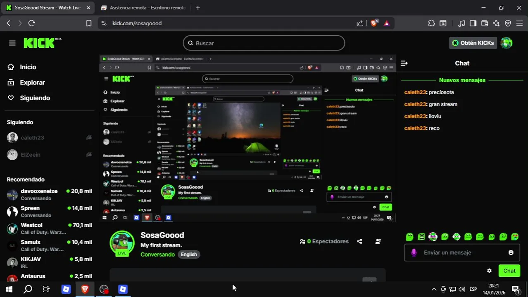Insert the heart-eyes crying emote
The image size is (528, 297).
pos(515,237)
